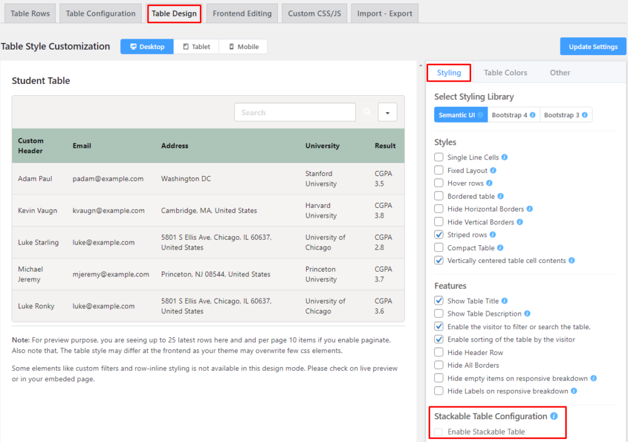Screen dimensions: 628x442
Task: Click info icon beside Bordered table
Action: point(500,196)
